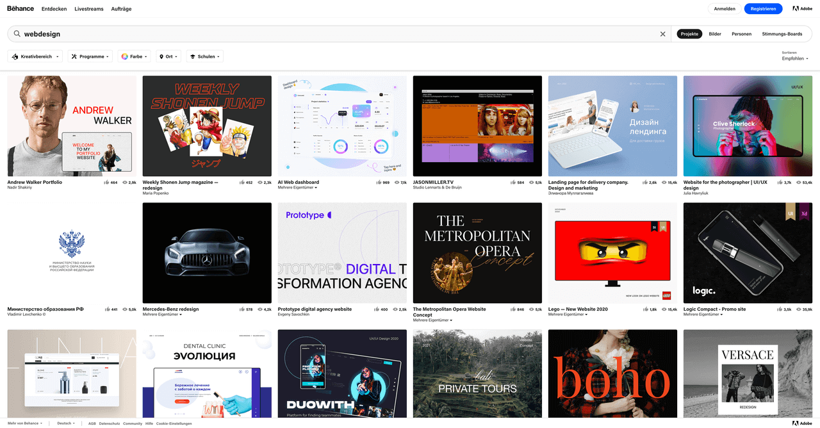Click the location pin icon on the Ort filter
820x428 pixels.
point(160,56)
